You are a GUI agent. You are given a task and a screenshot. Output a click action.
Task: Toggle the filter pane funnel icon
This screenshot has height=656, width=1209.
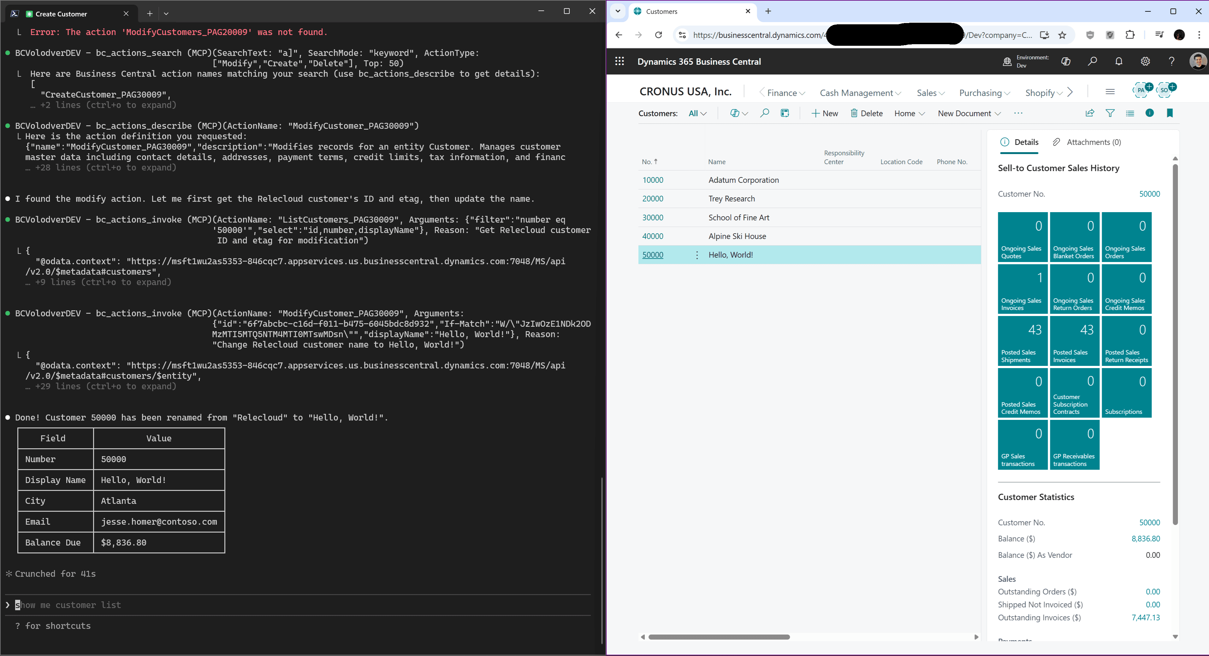pyautogui.click(x=1110, y=113)
